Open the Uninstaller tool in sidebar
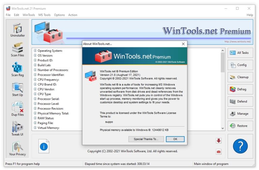Viewport: 259px width, 170px height. point(17,30)
